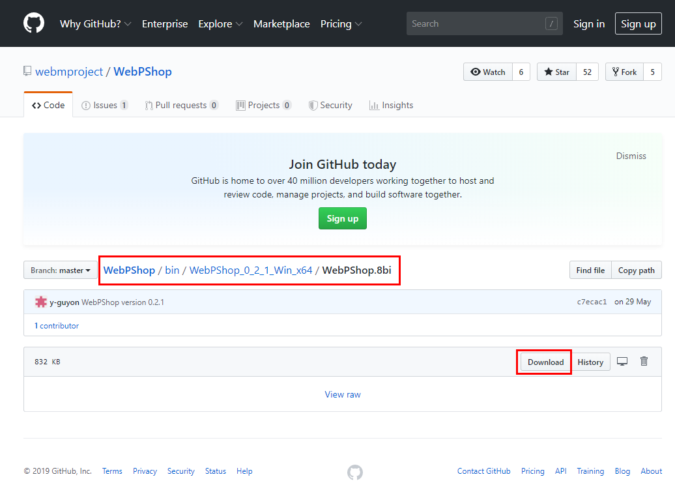Open the bin folder breadcrumb
The height and width of the screenshot is (494, 675).
tap(172, 270)
